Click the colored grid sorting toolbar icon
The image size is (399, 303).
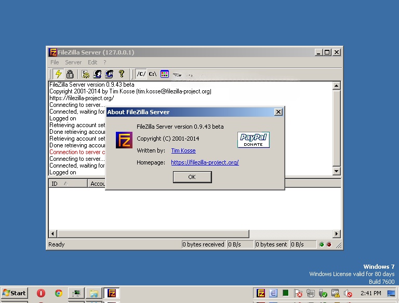[x=165, y=74]
